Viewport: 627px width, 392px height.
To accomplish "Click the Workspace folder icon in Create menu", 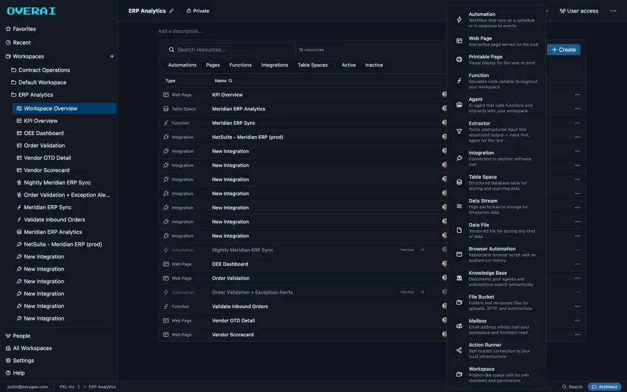I will (459, 374).
